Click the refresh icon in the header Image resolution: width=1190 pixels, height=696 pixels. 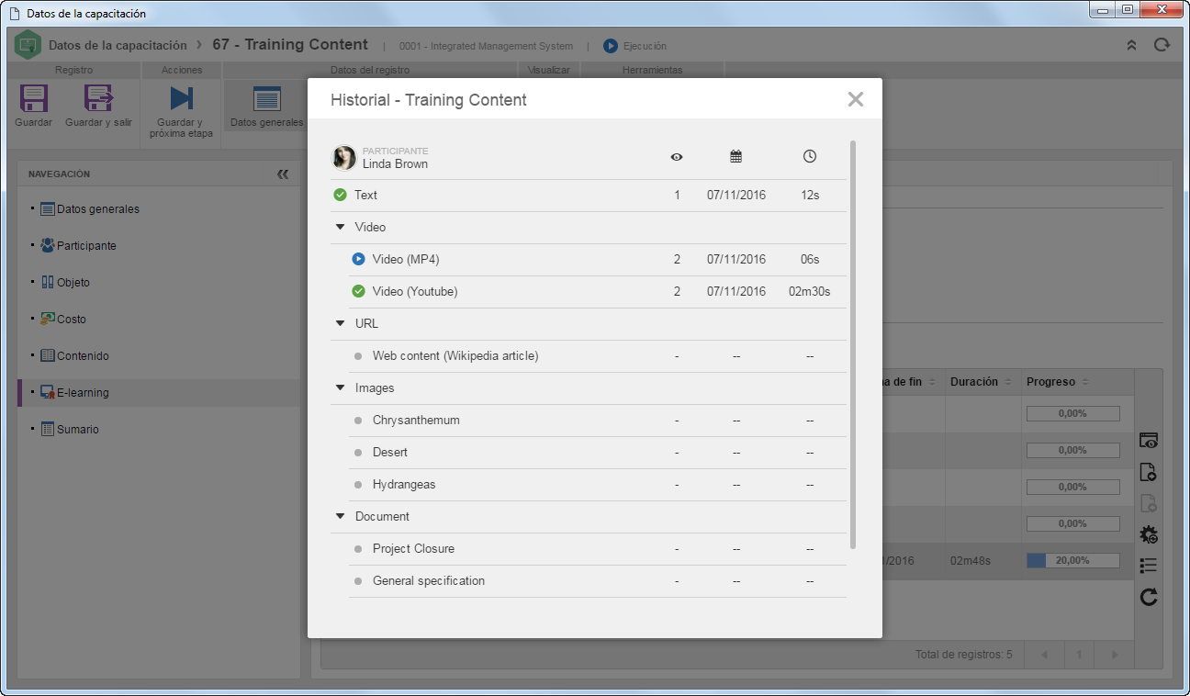click(x=1162, y=45)
